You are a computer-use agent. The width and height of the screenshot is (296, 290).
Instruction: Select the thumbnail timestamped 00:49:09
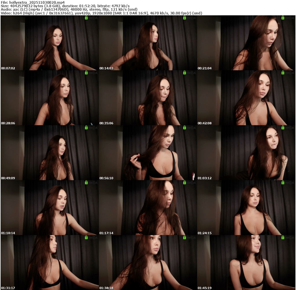(50, 153)
